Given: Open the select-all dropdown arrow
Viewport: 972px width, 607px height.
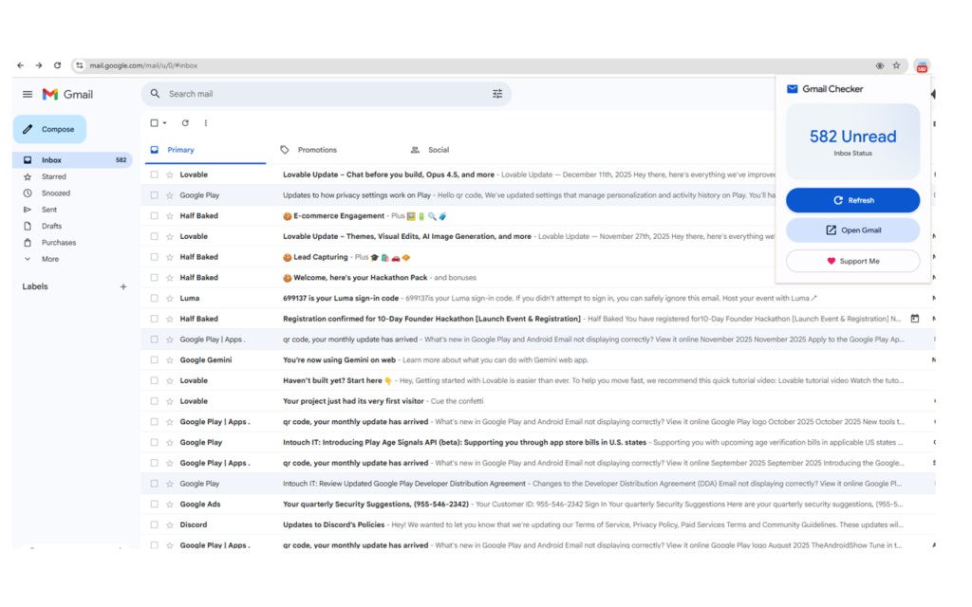Looking at the screenshot, I should click(165, 123).
